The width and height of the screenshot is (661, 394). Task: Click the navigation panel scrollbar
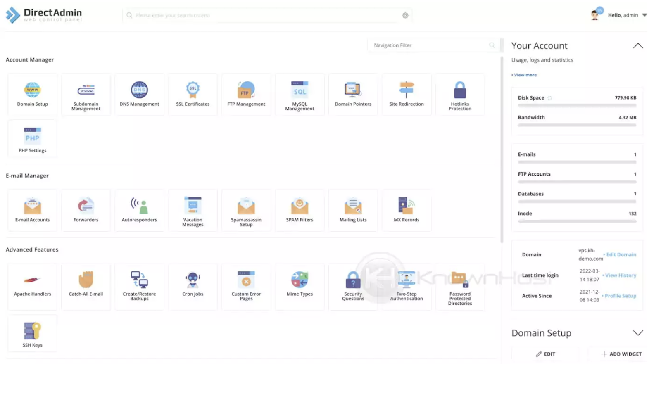[502, 150]
